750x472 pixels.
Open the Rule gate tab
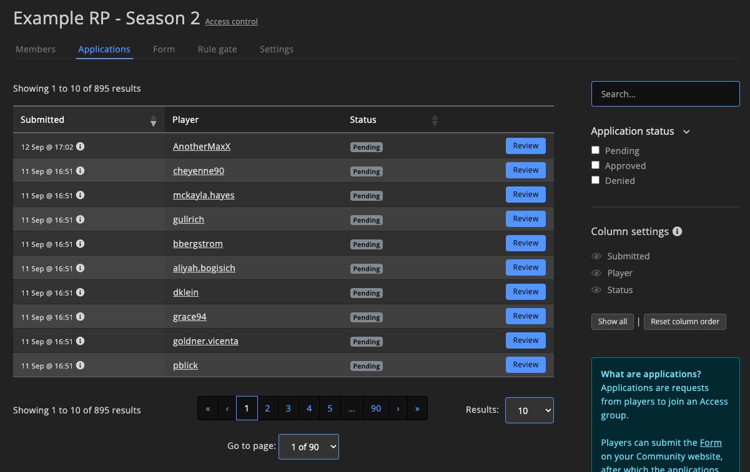[217, 49]
